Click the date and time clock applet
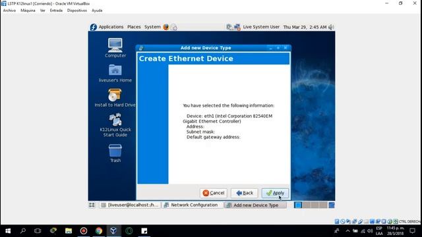 [305, 27]
